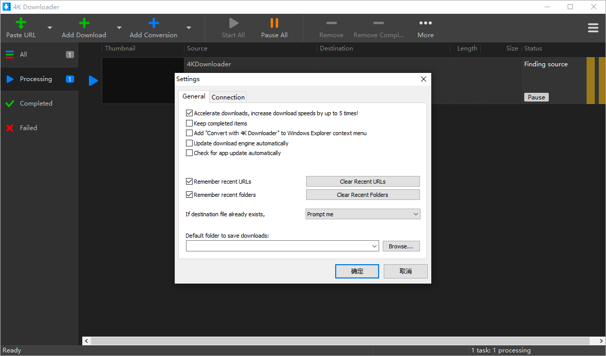Select the Add Download icon
The image size is (606, 356).
click(x=83, y=22)
